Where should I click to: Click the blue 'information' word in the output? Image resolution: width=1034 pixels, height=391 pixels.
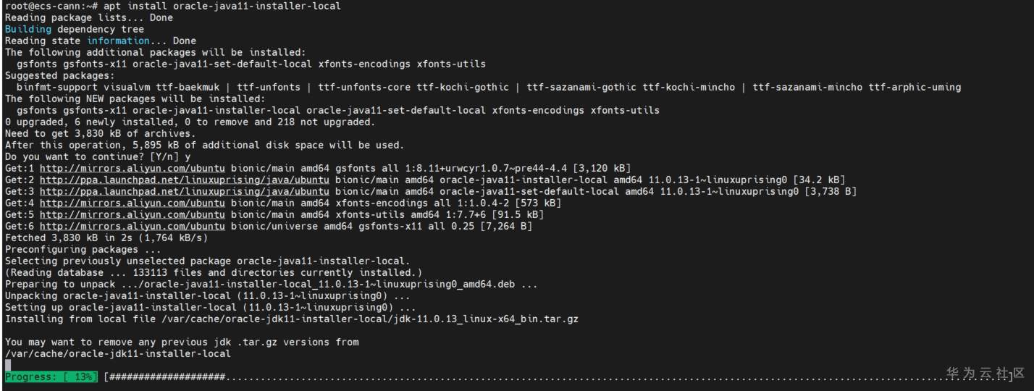(x=118, y=41)
